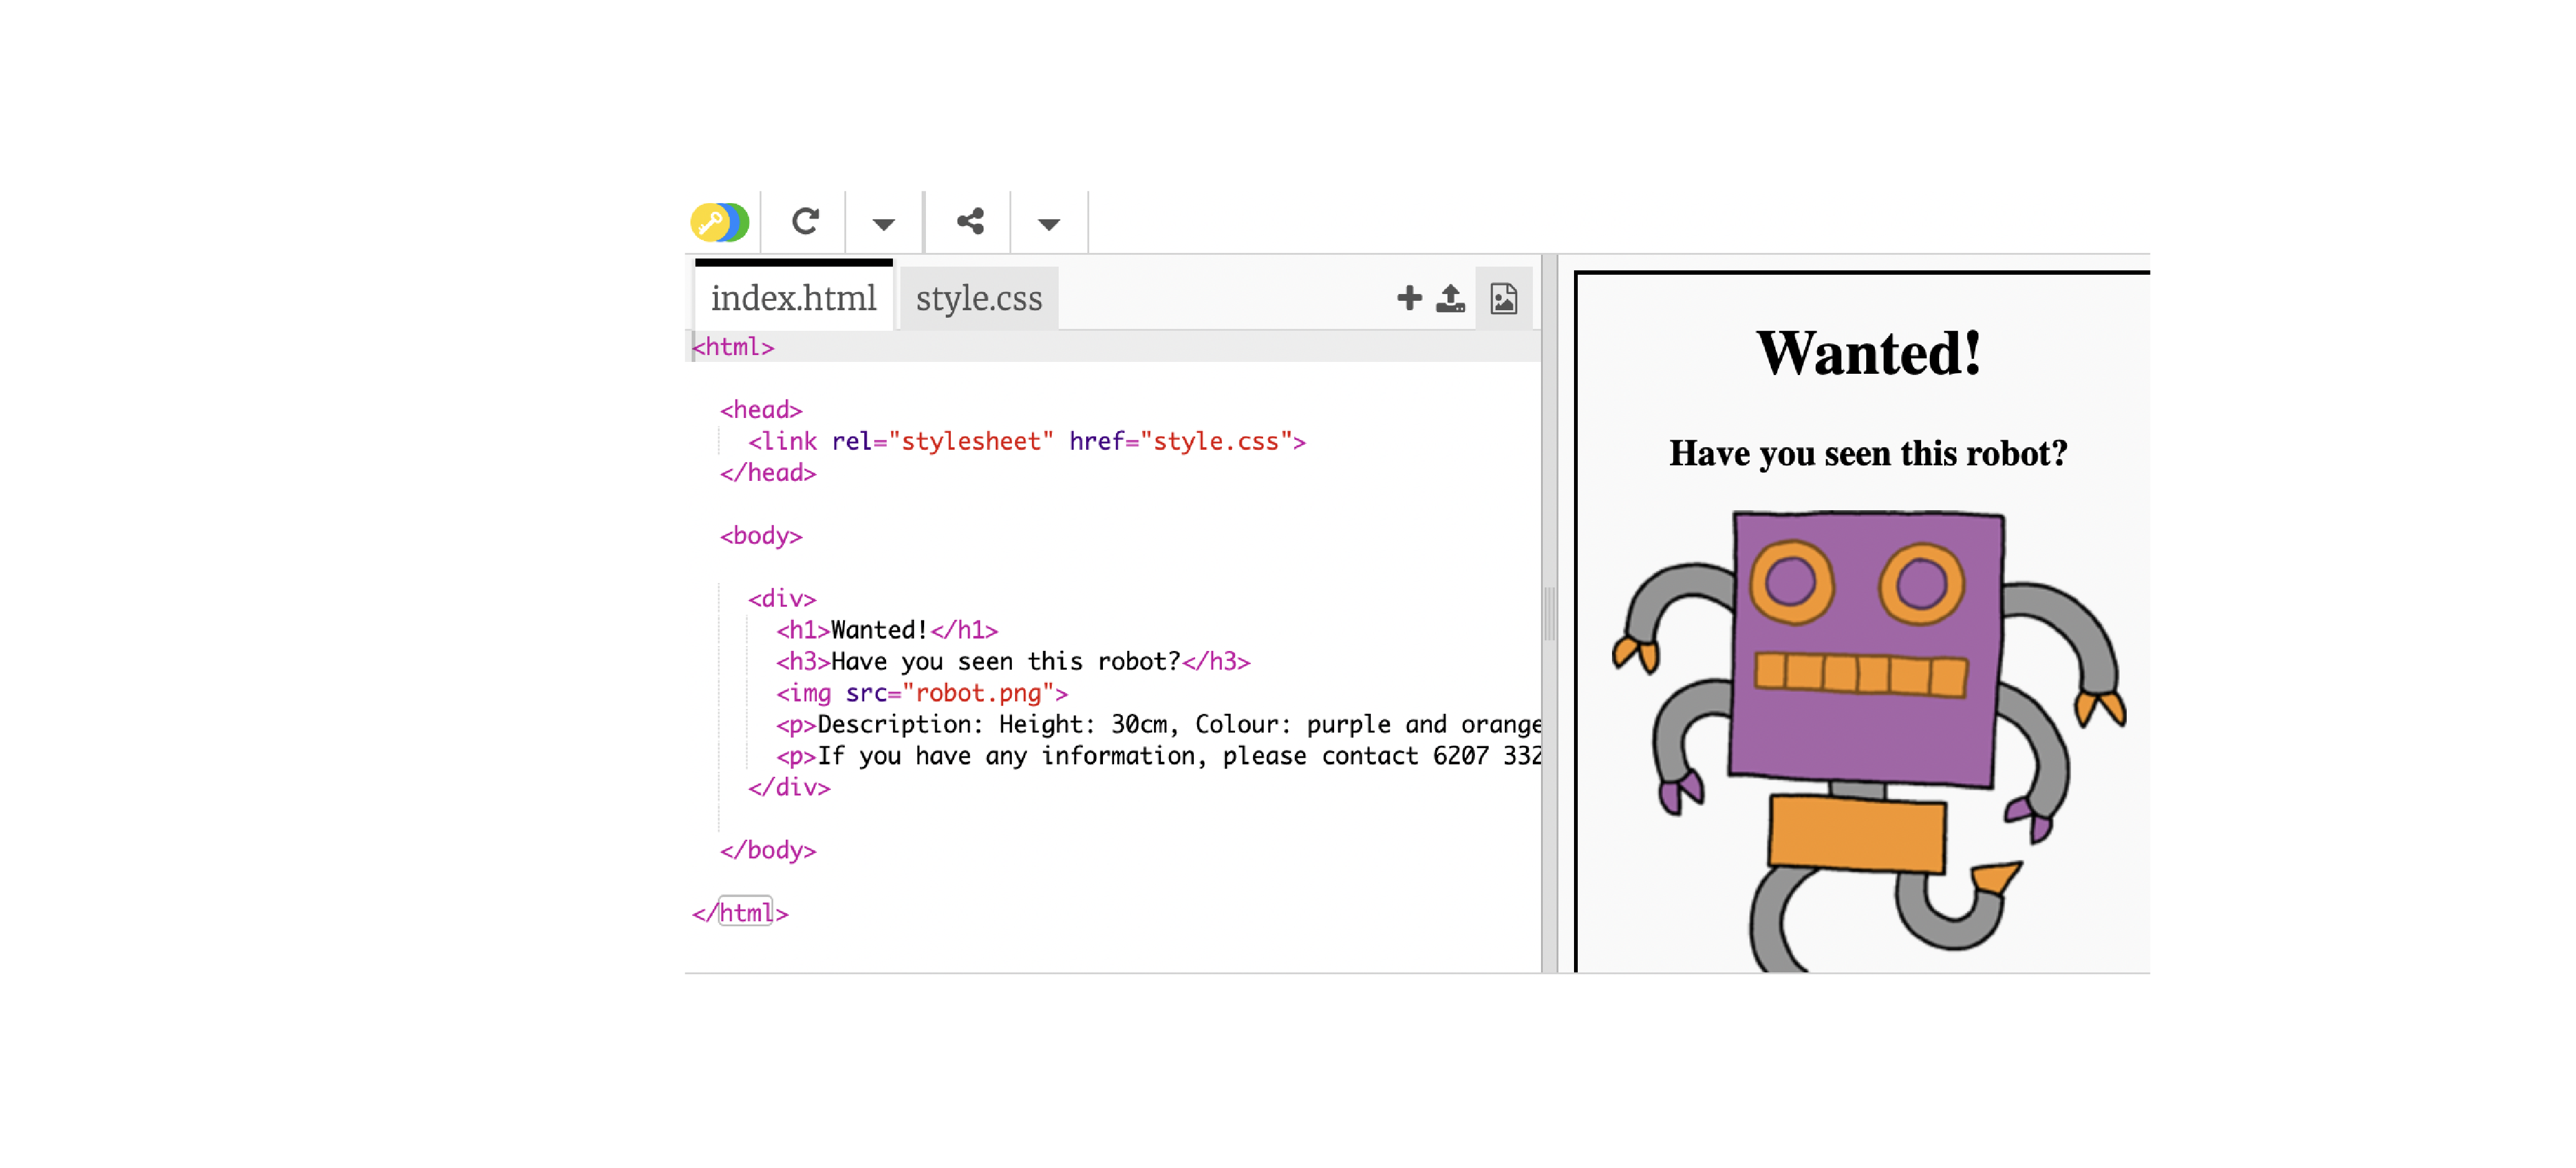Click the share icon
Screen dimensions: 2576x1168
pyautogui.click(x=969, y=222)
